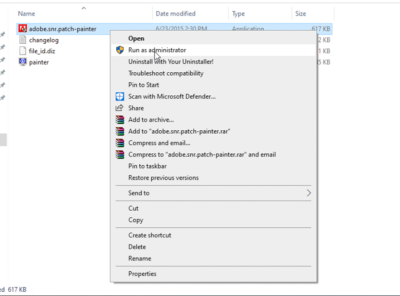Sort by the Date modified column header

[x=176, y=14]
